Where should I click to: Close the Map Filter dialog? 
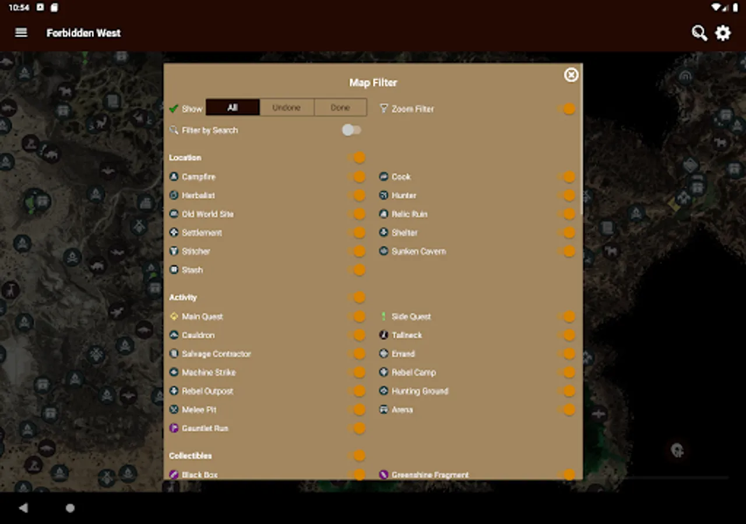[x=571, y=75]
